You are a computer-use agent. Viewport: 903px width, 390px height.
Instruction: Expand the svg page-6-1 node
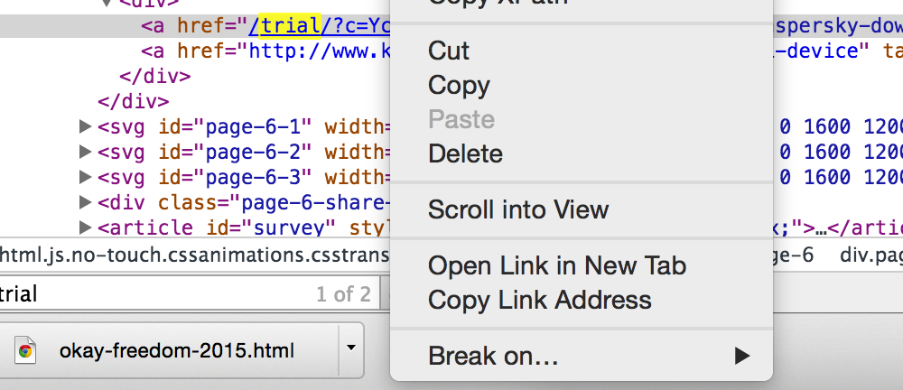(85, 126)
